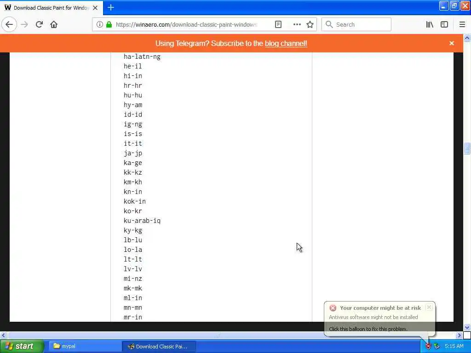Click the 'he-il' list entry
The height and width of the screenshot is (353, 471).
pyautogui.click(x=133, y=66)
